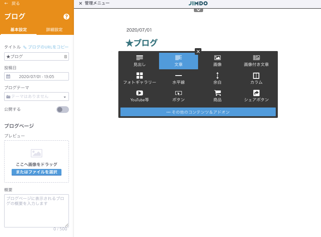Add a 見出し heading element
321x237 pixels.
(x=140, y=61)
